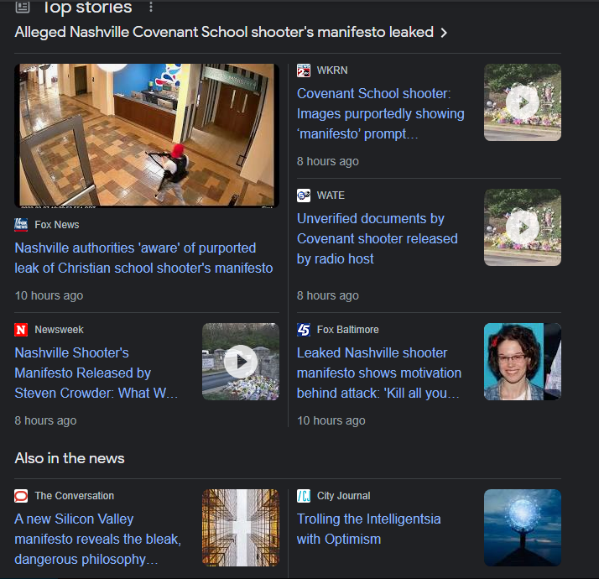The height and width of the screenshot is (579, 599).
Task: Click the Newsweek source label
Action: (x=60, y=330)
